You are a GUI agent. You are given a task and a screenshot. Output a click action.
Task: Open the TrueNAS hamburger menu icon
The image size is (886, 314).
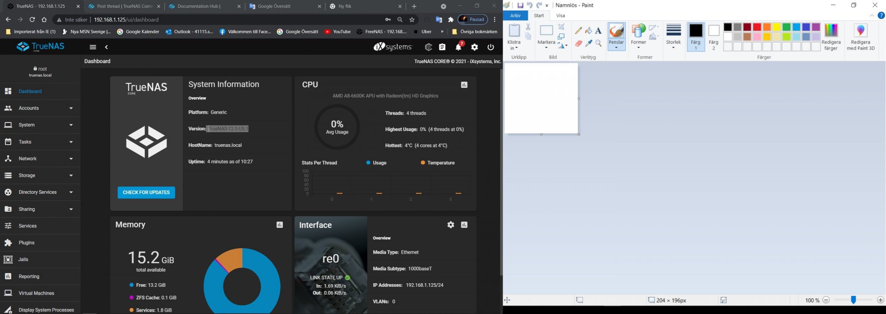[93, 47]
